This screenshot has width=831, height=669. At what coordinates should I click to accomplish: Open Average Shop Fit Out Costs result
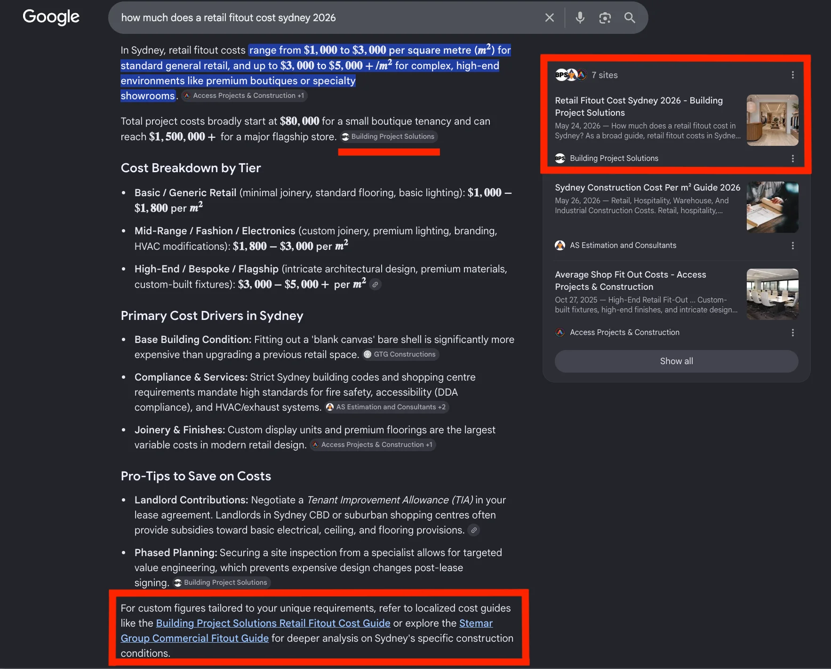pyautogui.click(x=630, y=280)
